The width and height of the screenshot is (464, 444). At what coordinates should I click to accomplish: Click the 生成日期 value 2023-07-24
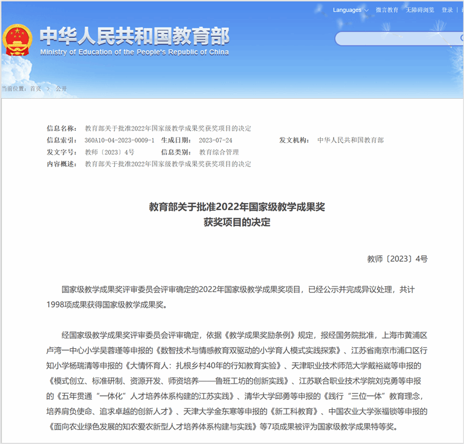(x=216, y=140)
